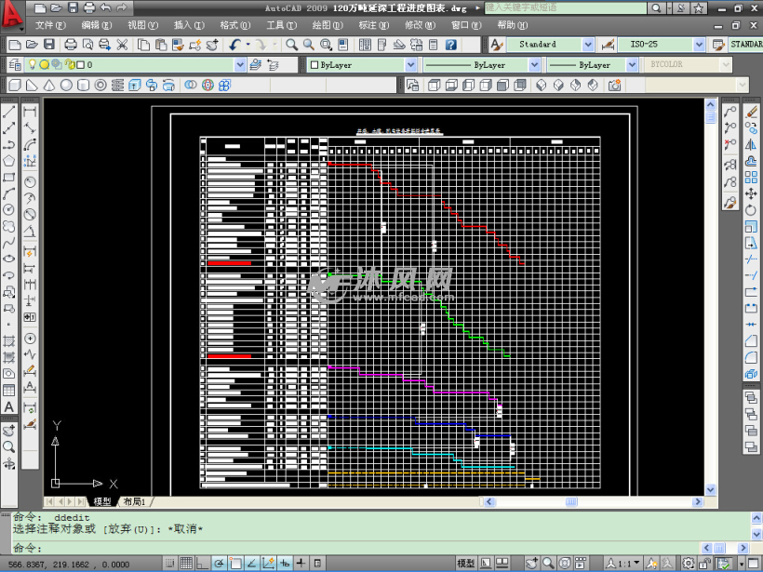763x572 pixels.
Task: Click the Print/Plot icon in toolbar
Action: click(x=71, y=44)
